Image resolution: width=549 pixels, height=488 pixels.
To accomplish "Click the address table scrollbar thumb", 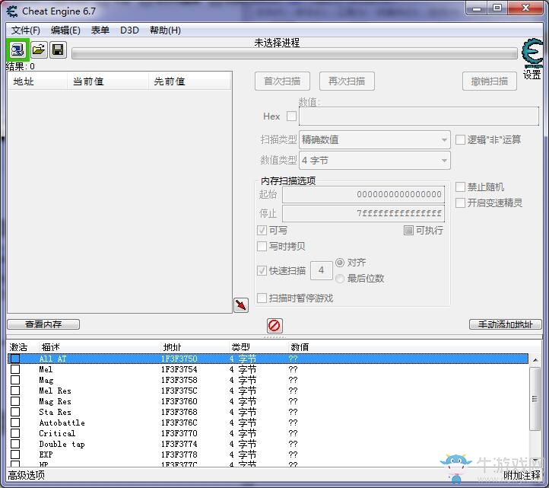I will tap(535, 399).
